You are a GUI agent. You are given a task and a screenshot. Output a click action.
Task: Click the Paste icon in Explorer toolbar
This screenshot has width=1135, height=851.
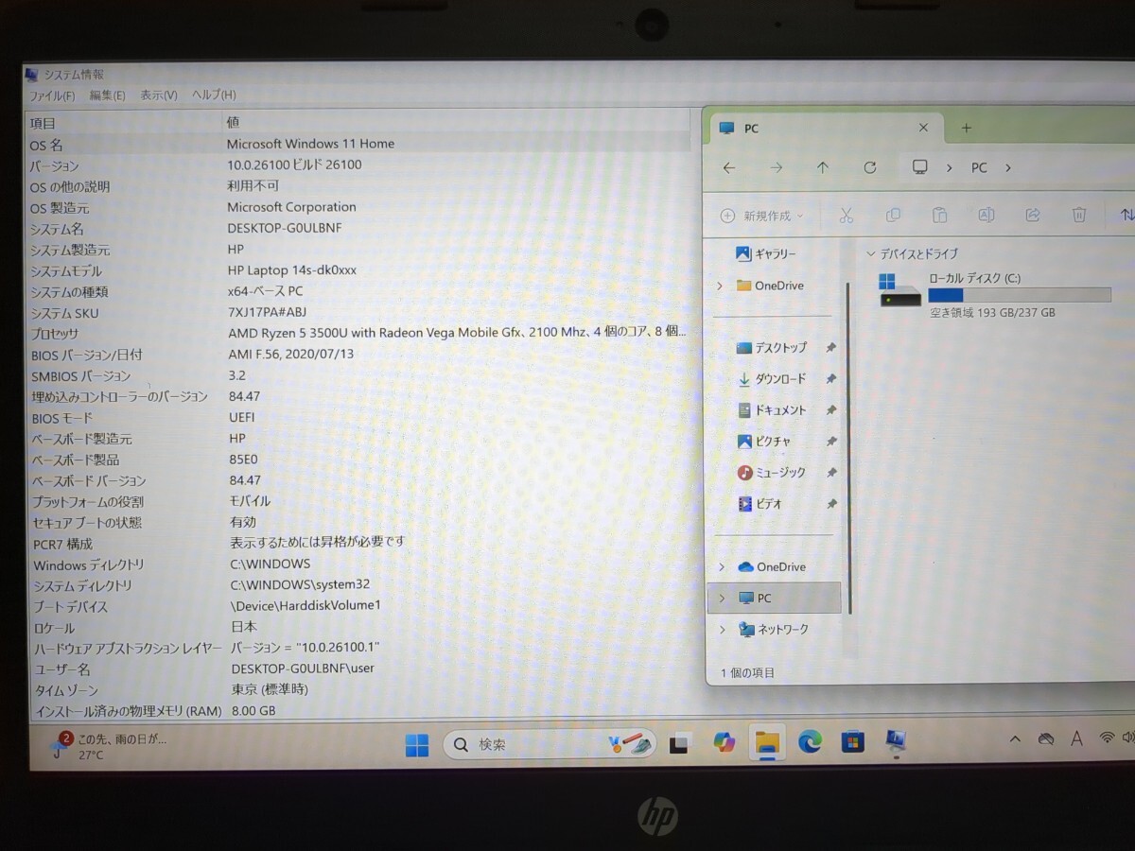point(939,216)
